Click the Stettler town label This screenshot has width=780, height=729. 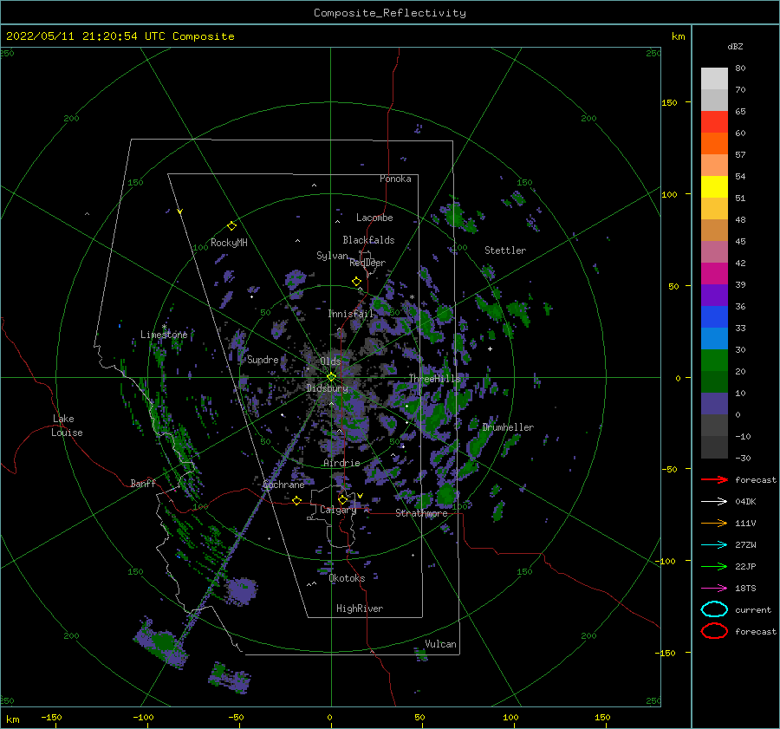pyautogui.click(x=505, y=251)
